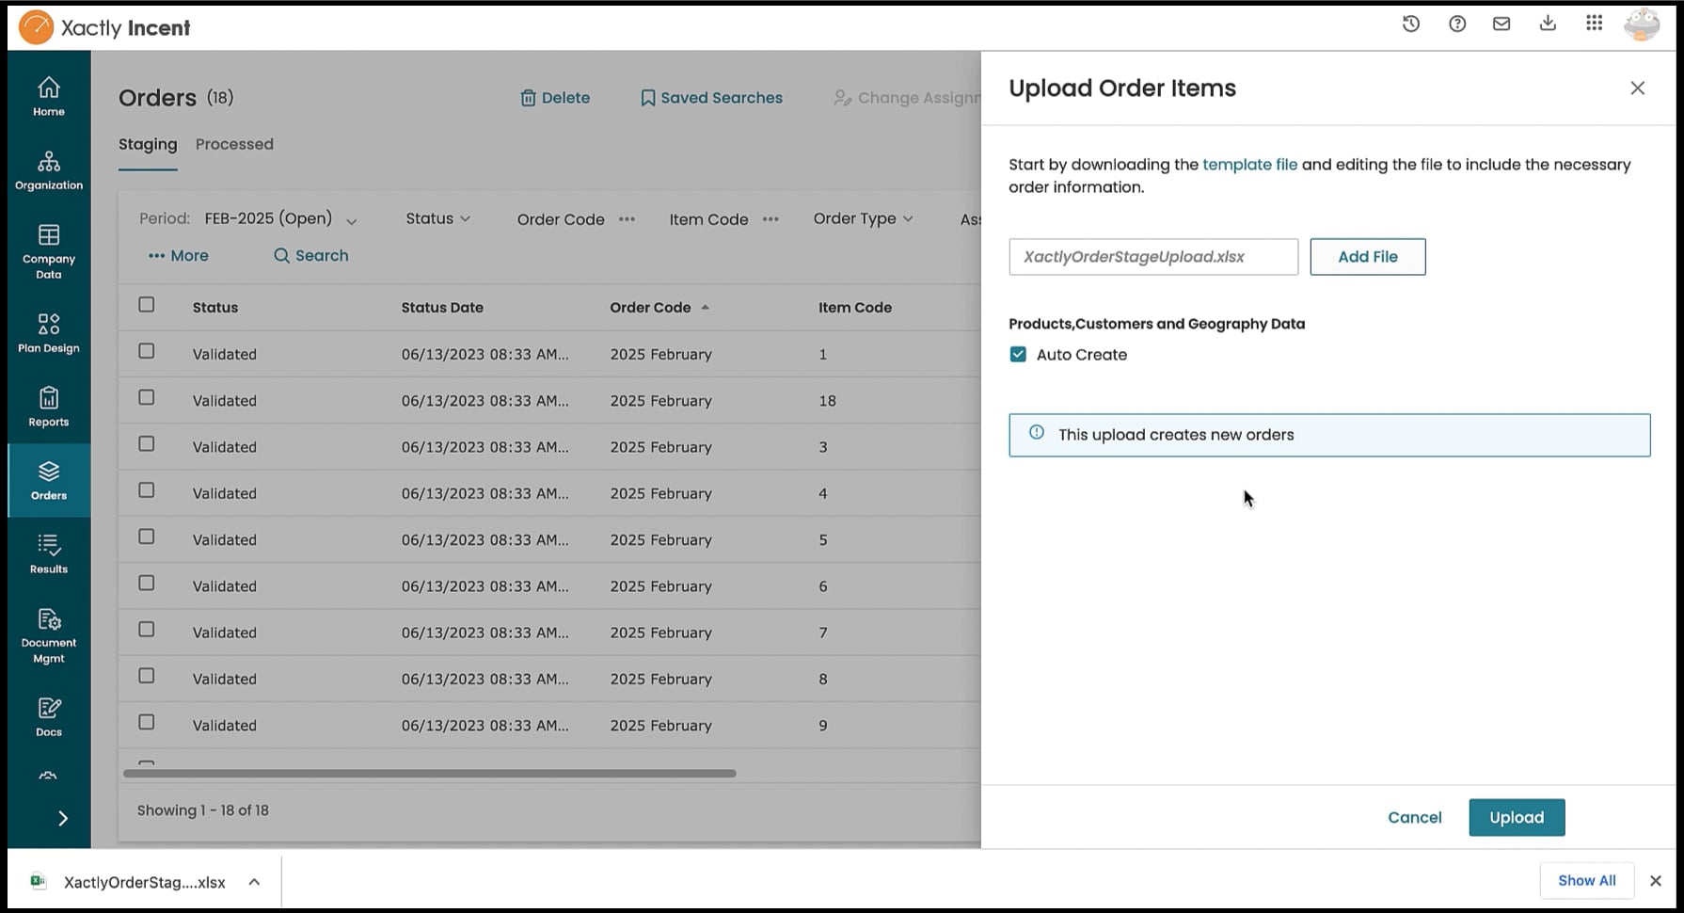Uncheck the Auto Create checkbox

click(1018, 354)
